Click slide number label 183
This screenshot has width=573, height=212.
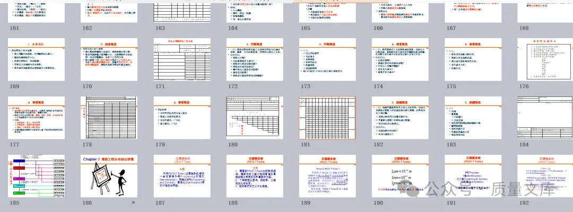point(451,145)
